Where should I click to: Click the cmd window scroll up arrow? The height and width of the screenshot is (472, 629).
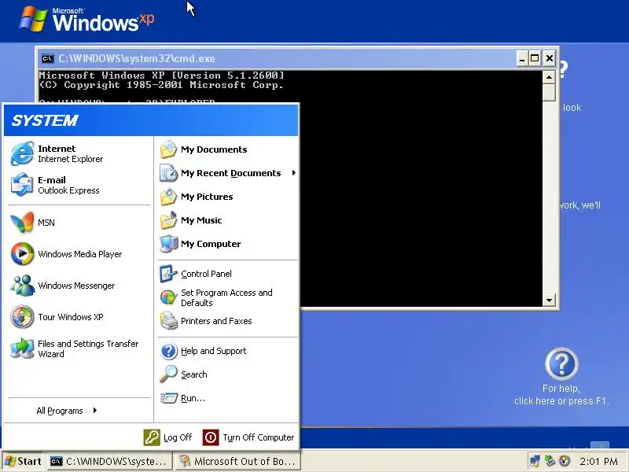pyautogui.click(x=549, y=77)
